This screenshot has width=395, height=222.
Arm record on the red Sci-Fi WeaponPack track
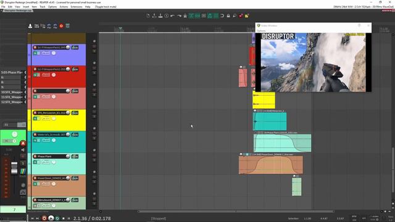[x=35, y=69]
